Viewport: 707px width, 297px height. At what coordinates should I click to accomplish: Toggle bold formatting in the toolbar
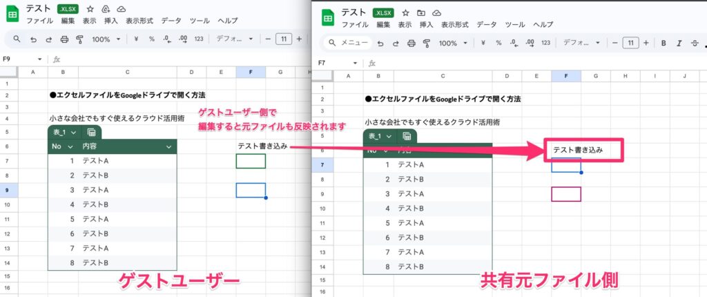click(663, 43)
